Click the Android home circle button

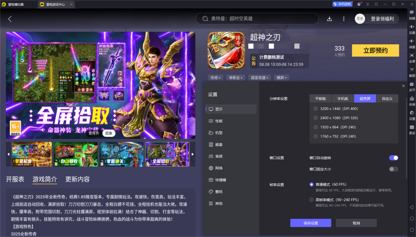(412, 218)
